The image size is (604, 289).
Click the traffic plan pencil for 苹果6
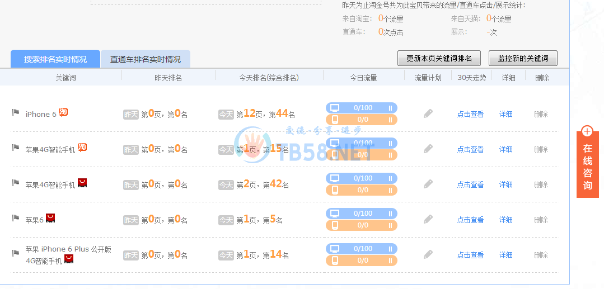[x=428, y=219]
